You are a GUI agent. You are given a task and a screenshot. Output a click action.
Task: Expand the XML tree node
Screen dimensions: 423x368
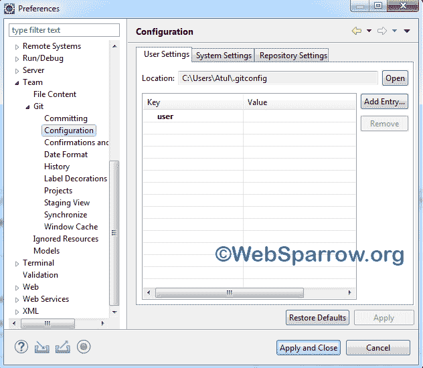click(x=17, y=312)
